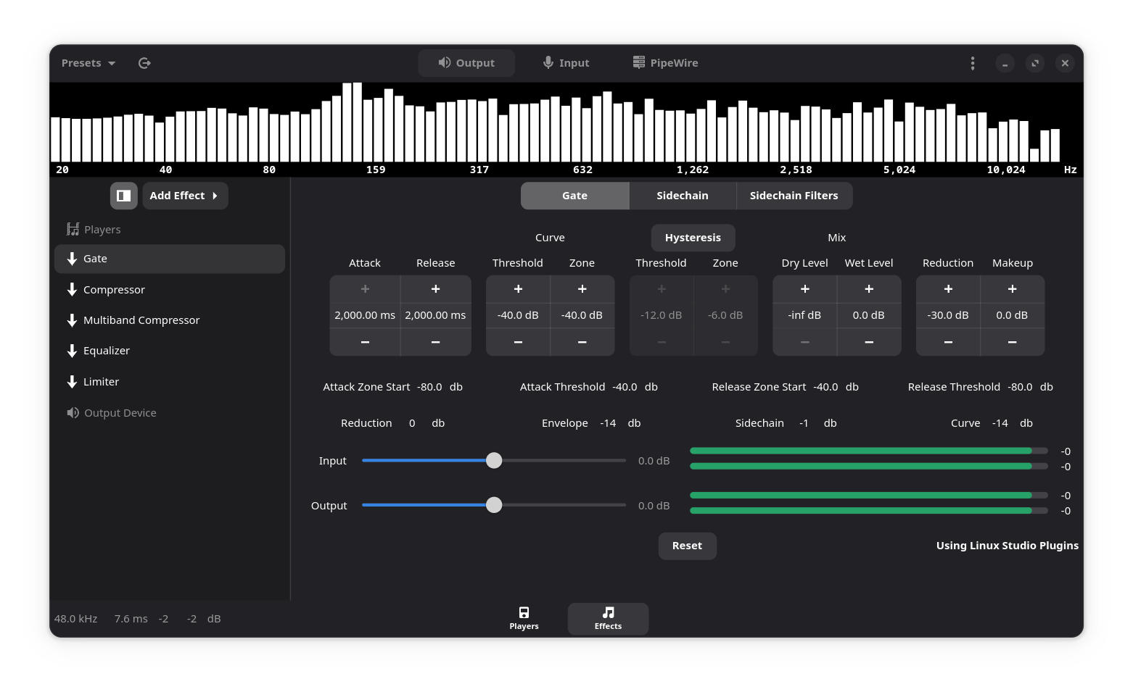The image size is (1133, 692).
Task: Click the down-arrow icon beside Equalizer
Action: pos(72,351)
